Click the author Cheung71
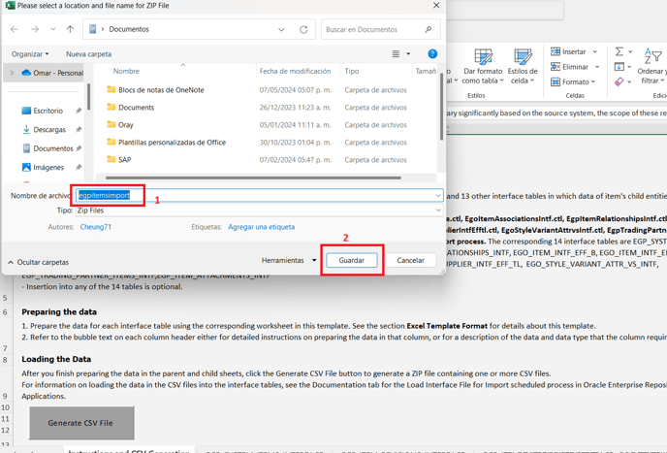 tap(96, 227)
